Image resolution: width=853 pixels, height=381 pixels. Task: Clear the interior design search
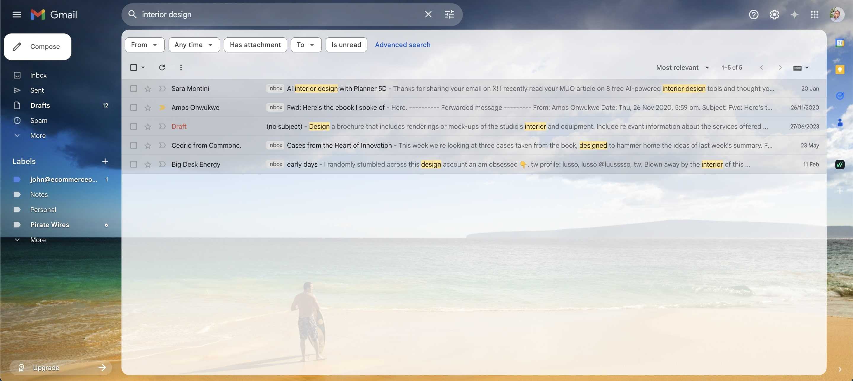(x=428, y=14)
